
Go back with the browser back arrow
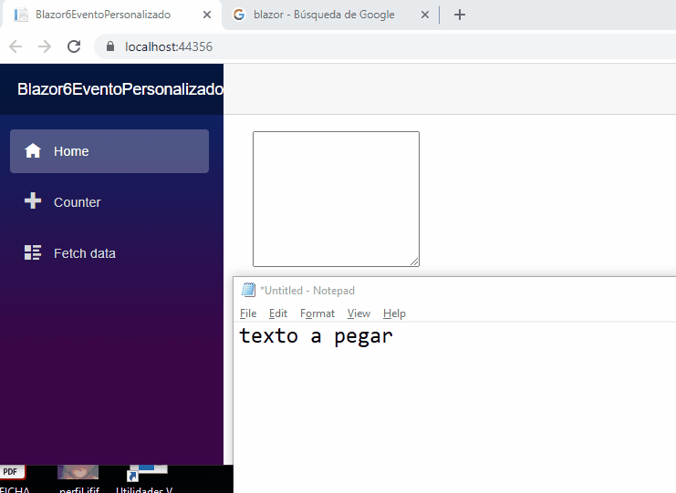pyautogui.click(x=16, y=46)
